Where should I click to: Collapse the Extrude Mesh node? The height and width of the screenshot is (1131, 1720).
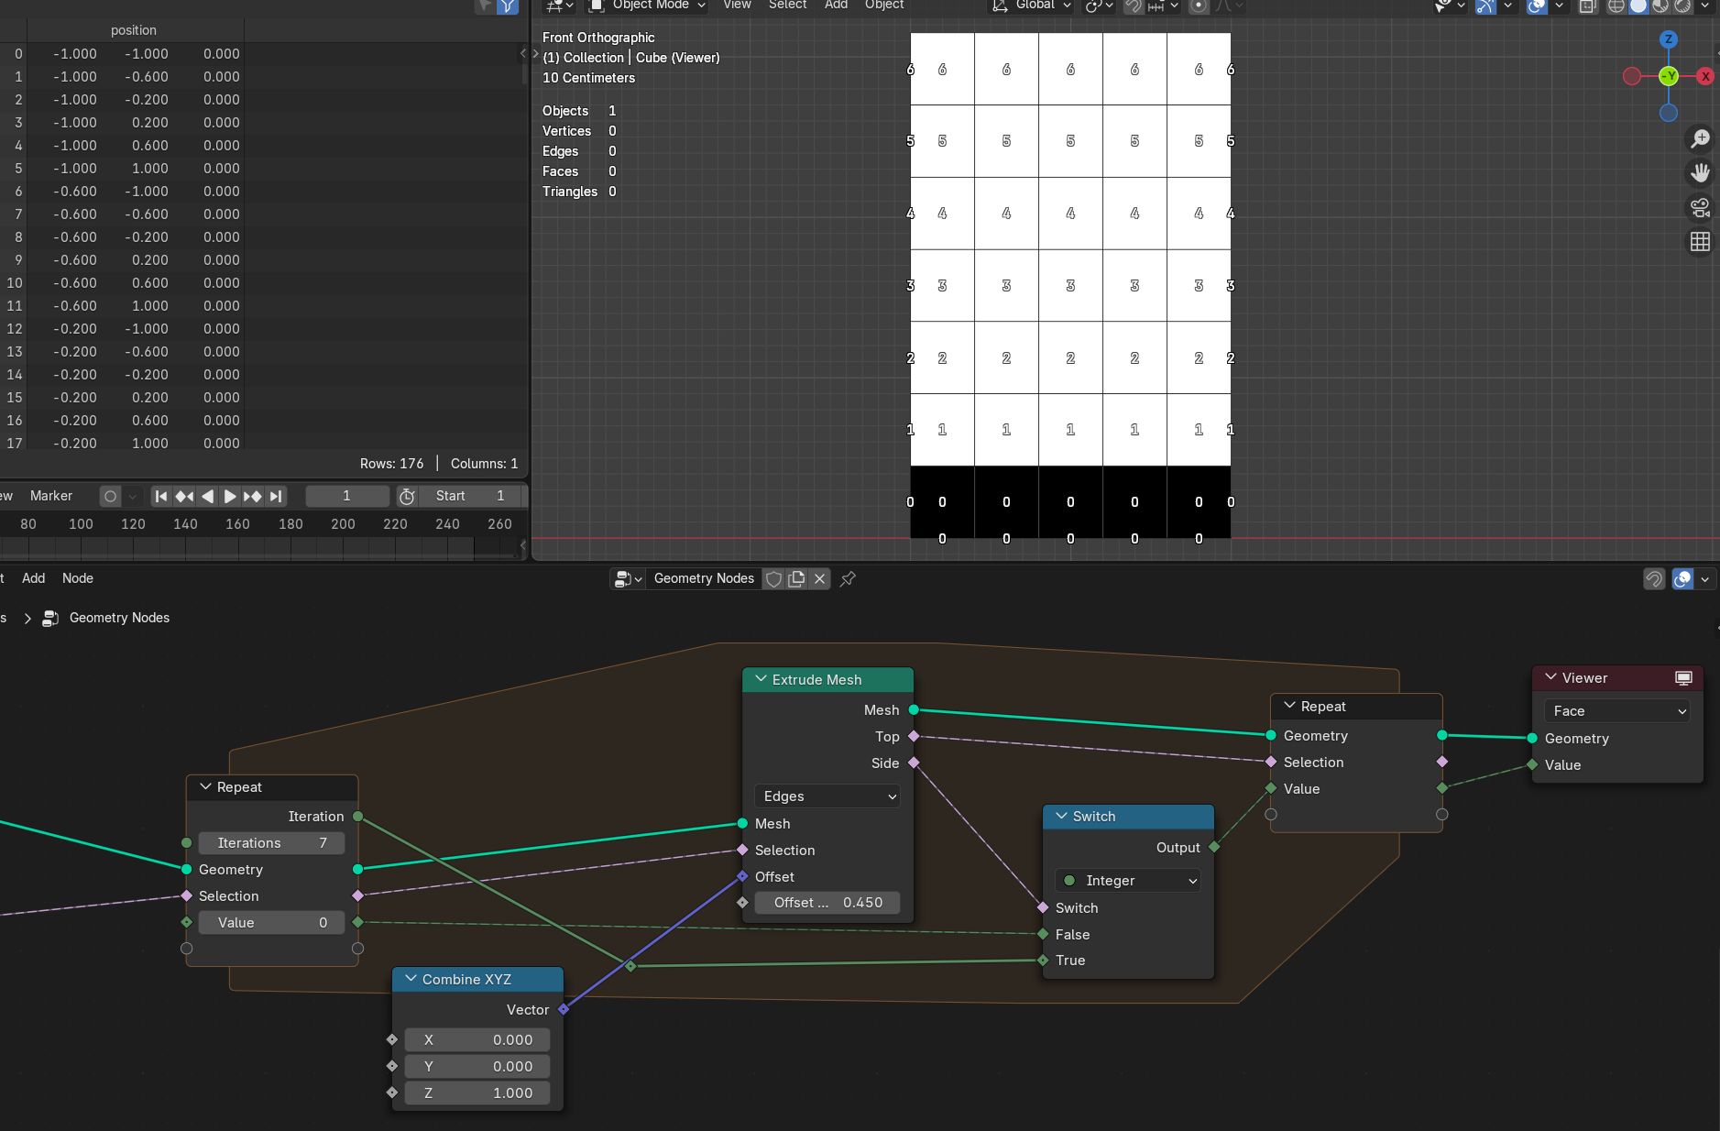761,679
